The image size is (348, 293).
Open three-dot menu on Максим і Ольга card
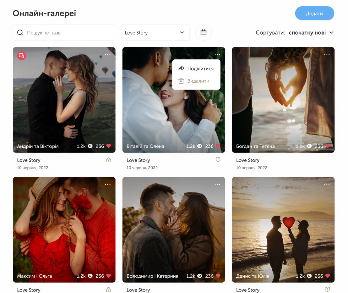pos(108,185)
